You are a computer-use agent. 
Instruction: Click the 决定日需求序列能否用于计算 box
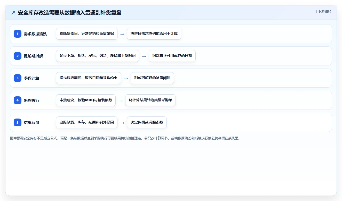pyautogui.click(x=154, y=34)
